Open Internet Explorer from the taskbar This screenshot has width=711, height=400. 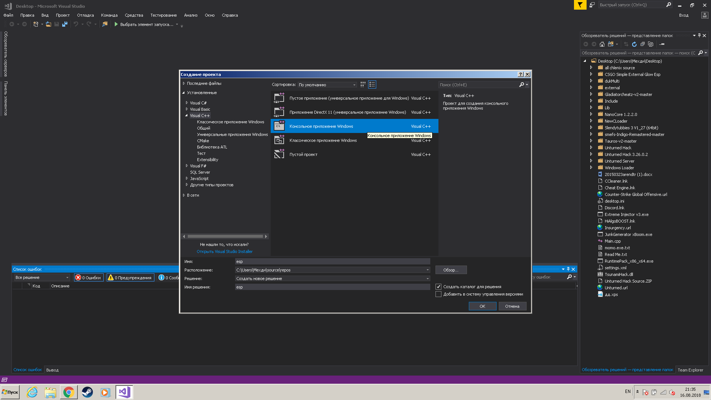coord(32,392)
